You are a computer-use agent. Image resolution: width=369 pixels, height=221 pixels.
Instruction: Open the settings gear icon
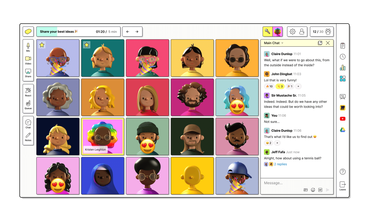293,32
